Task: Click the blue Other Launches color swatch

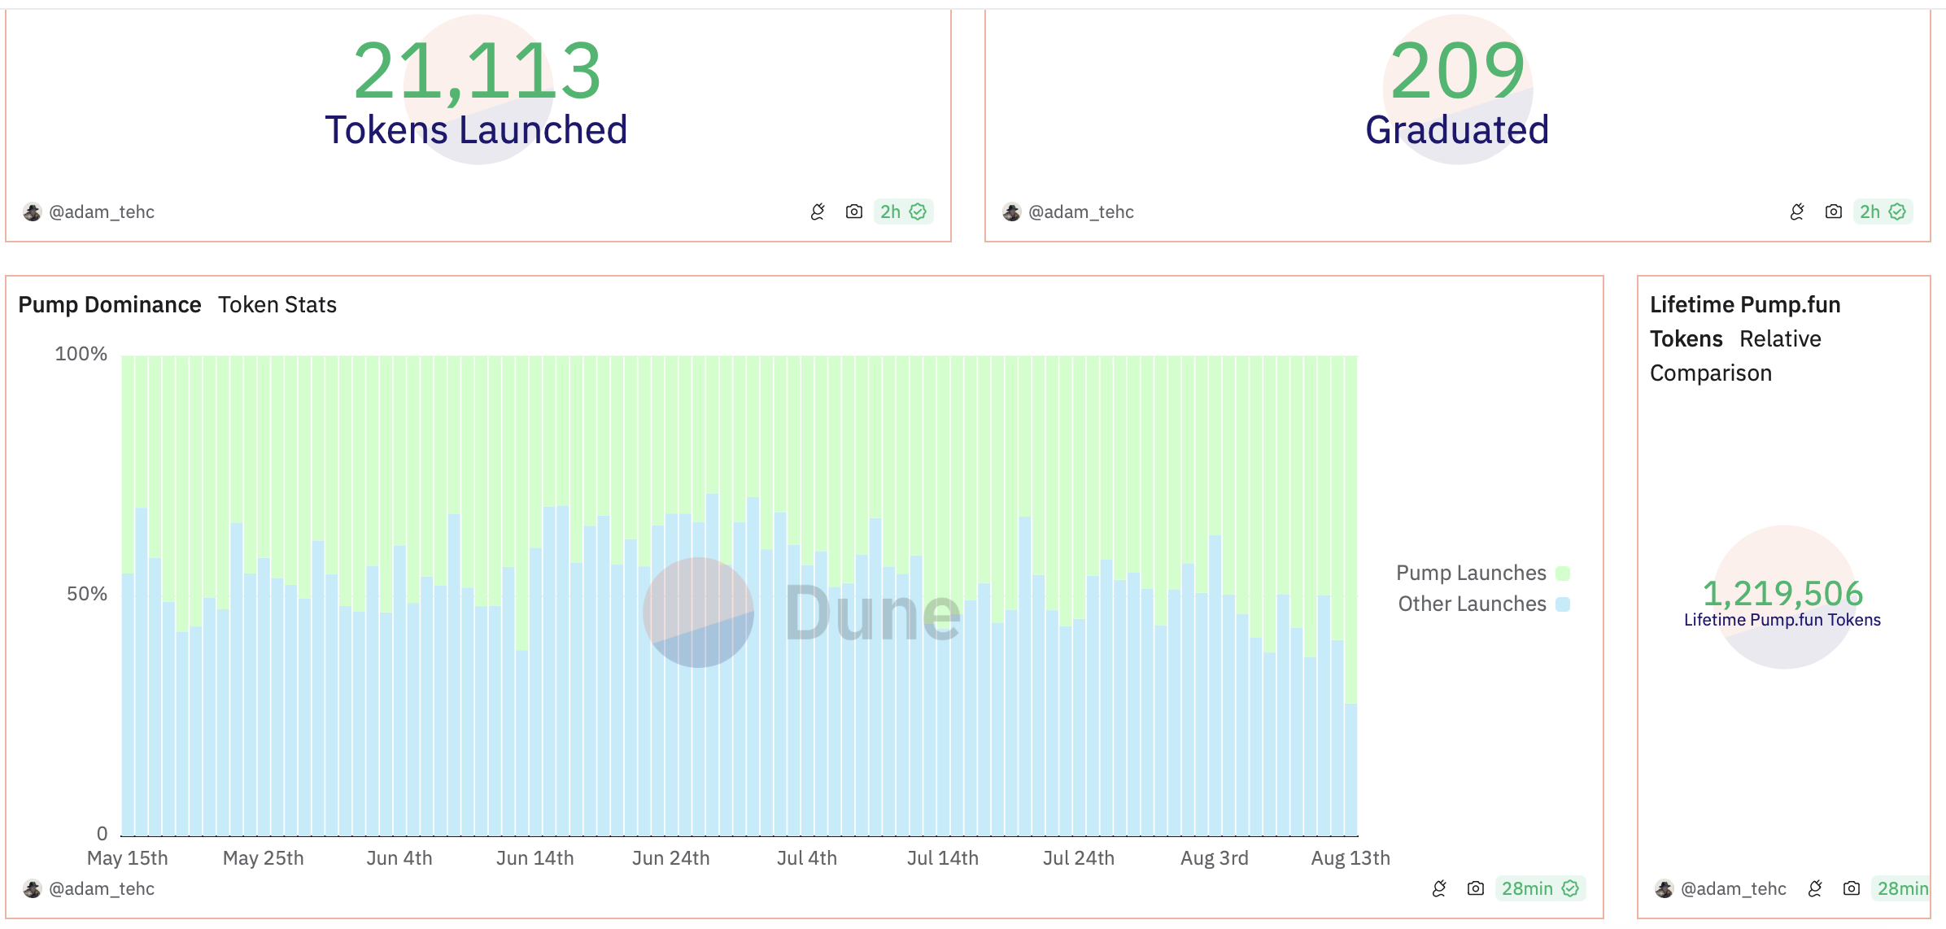Action: click(x=1562, y=604)
